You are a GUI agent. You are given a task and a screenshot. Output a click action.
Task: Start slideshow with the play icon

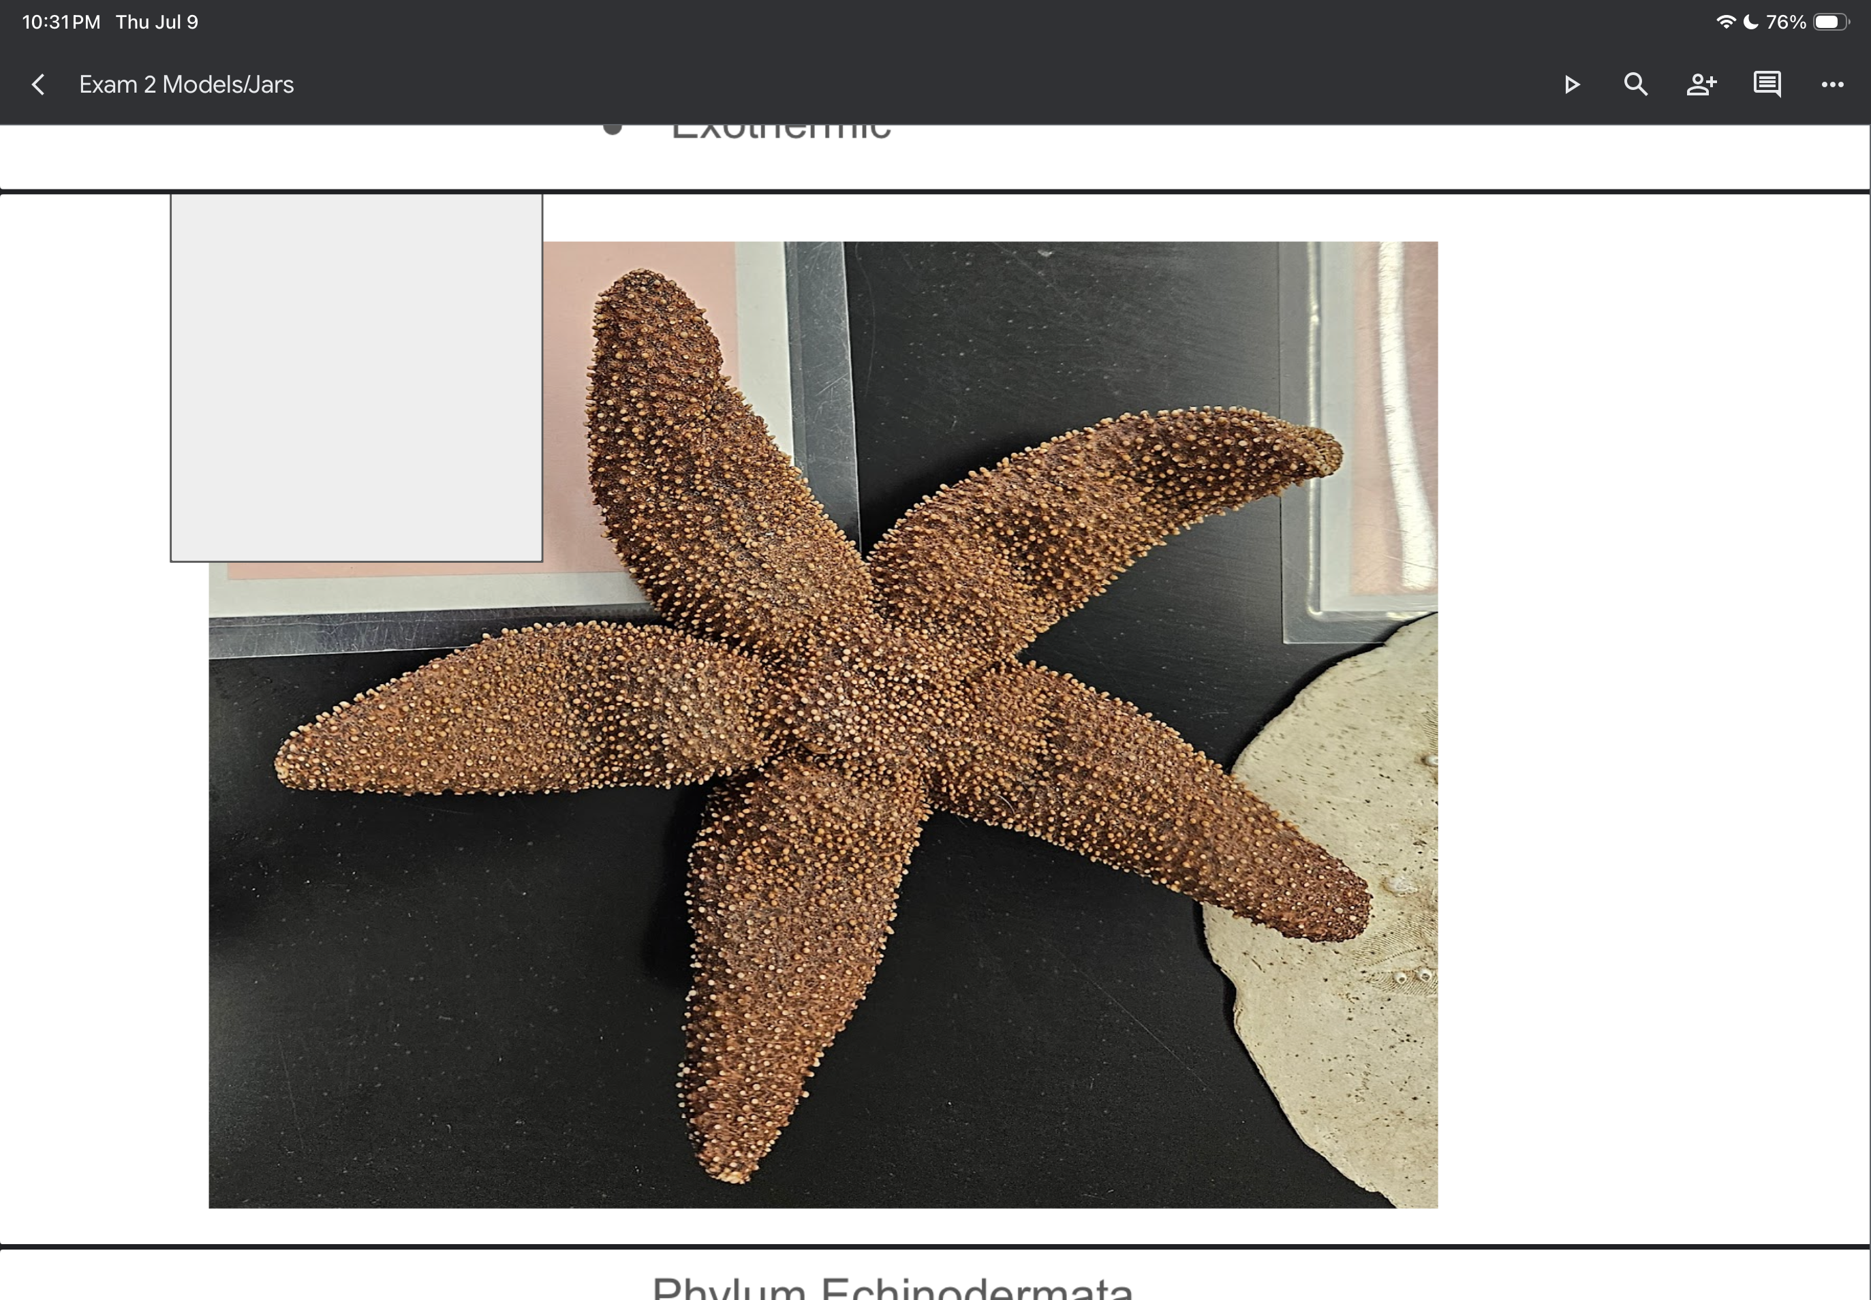click(1571, 84)
